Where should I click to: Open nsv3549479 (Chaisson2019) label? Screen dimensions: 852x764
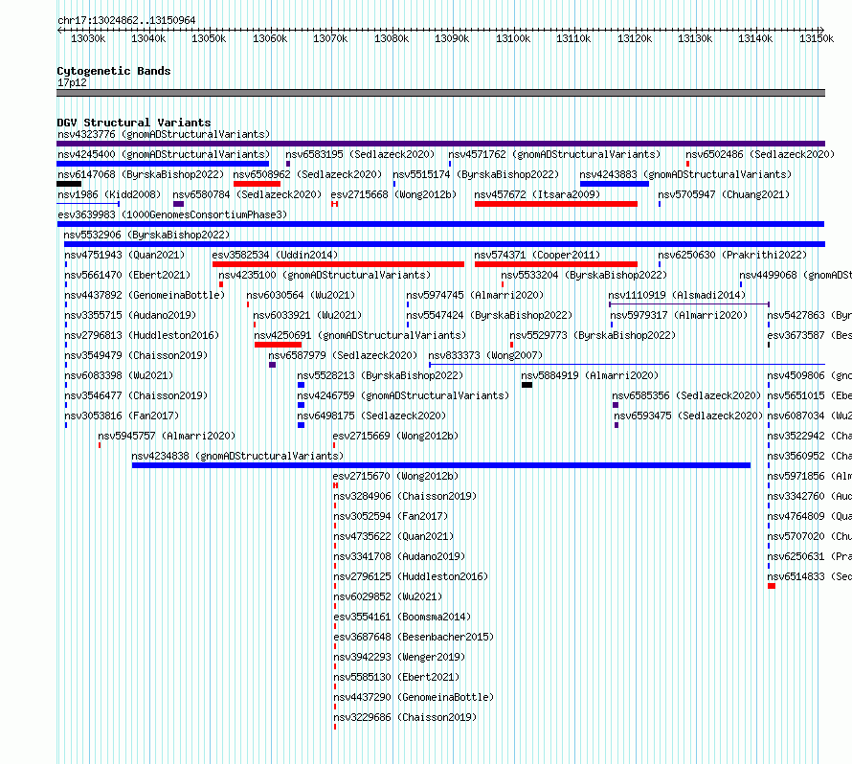136,355
